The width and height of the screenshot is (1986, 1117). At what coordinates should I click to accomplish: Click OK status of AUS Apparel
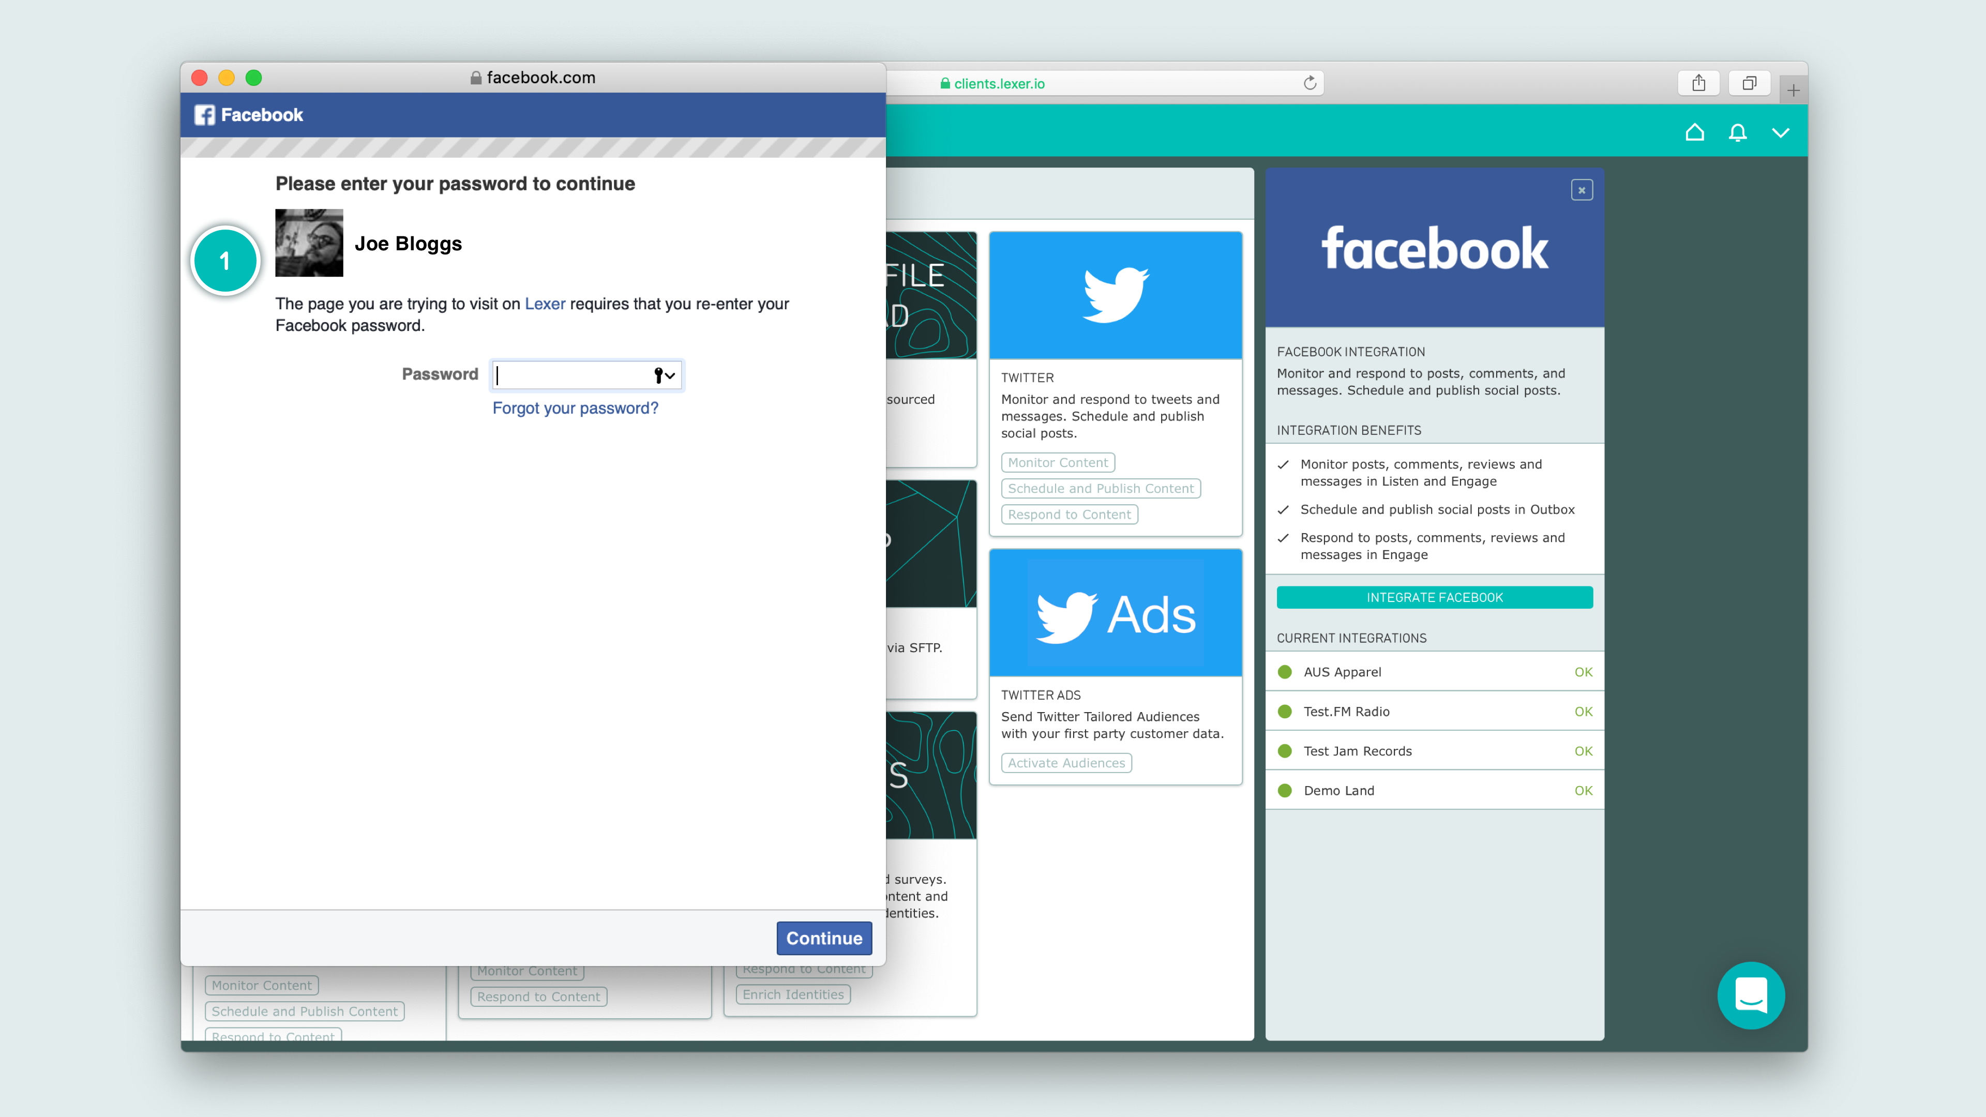point(1584,672)
